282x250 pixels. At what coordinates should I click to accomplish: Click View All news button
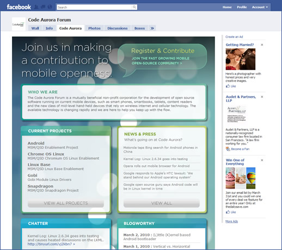tap(162, 203)
